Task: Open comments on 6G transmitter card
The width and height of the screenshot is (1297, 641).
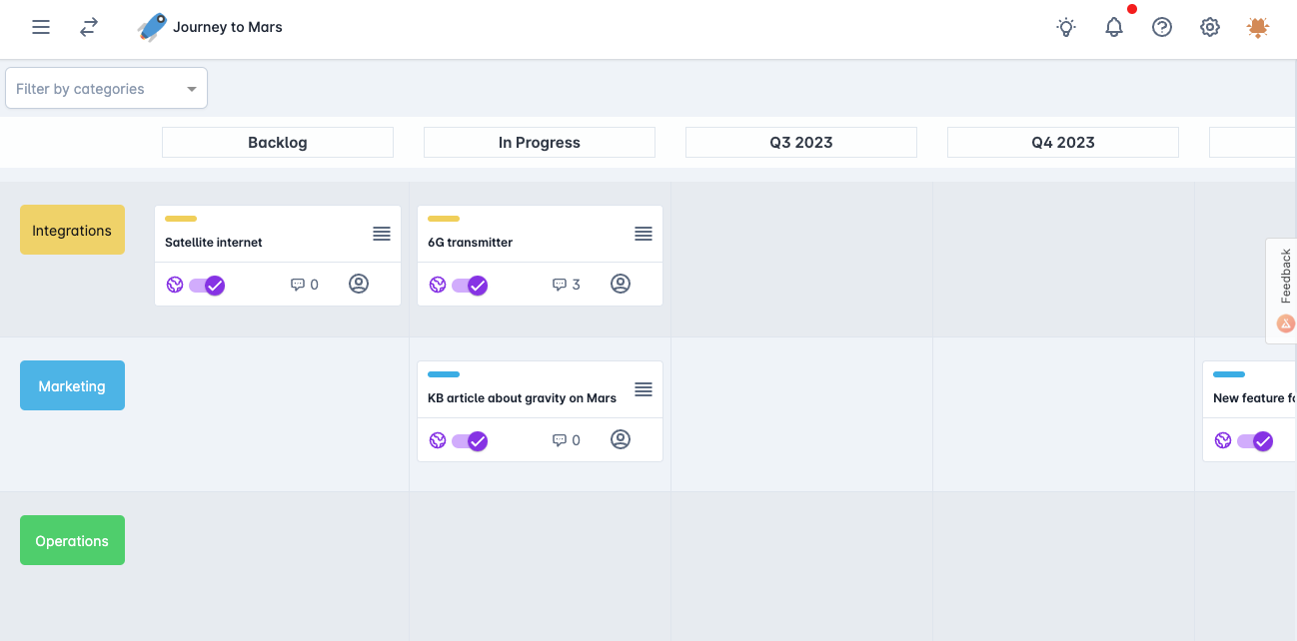Action: pos(566,285)
